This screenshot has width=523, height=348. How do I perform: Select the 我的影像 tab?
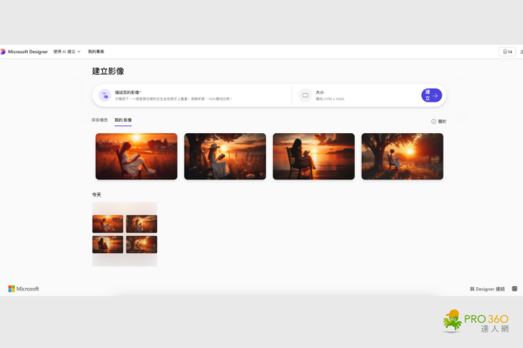coord(123,120)
